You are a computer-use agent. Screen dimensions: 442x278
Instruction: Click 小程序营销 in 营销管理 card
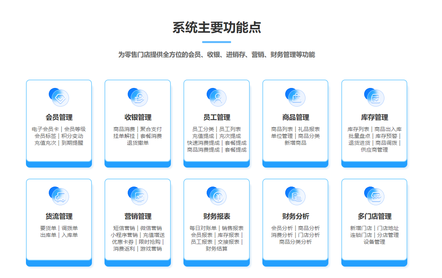coord(124,235)
